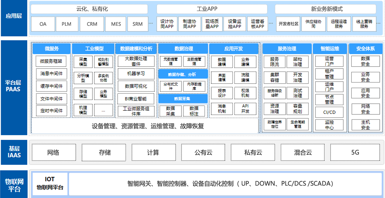Click the OA box in application layer
The image size is (385, 198).
(x=43, y=24)
